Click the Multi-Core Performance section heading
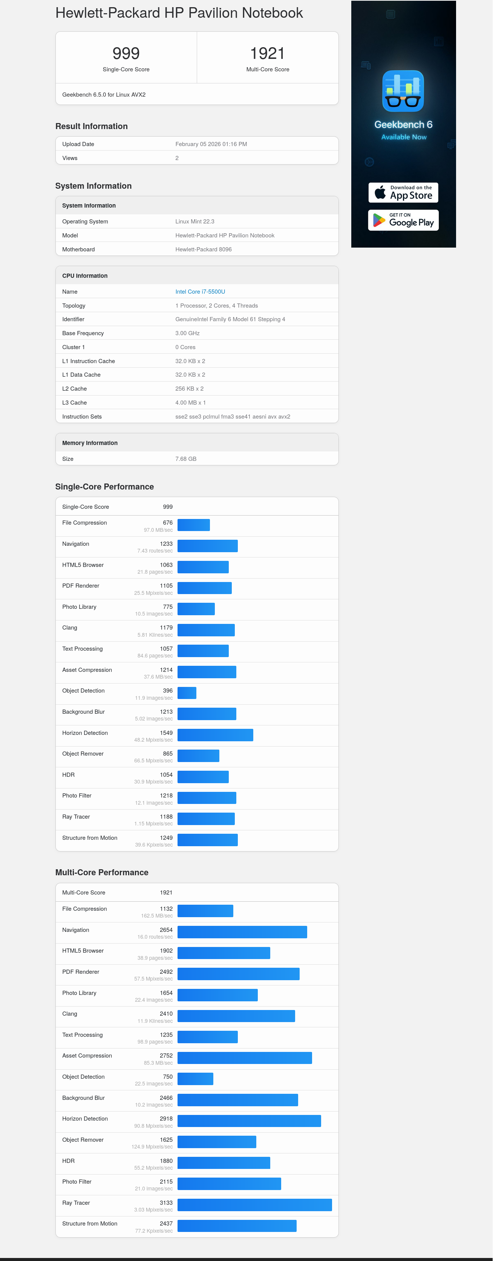The height and width of the screenshot is (1261, 493). click(x=102, y=872)
